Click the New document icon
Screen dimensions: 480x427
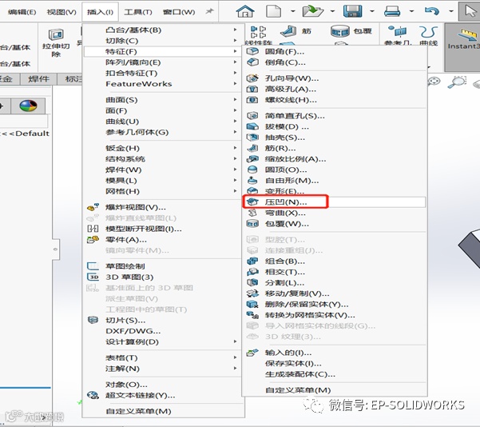point(273,11)
